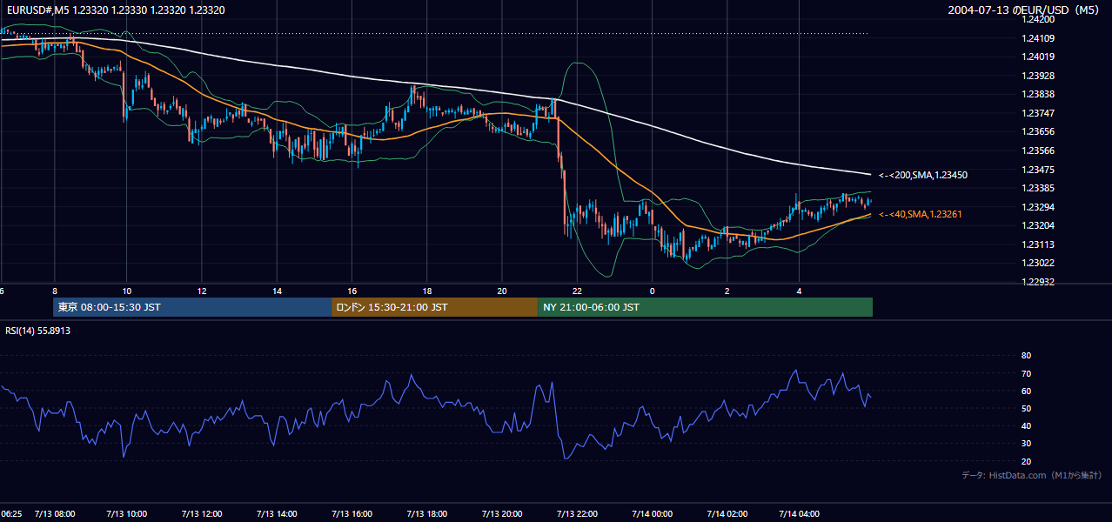Click the 7/14 02:00 date axis label
Screen dimensions: 1112x522
tap(727, 513)
